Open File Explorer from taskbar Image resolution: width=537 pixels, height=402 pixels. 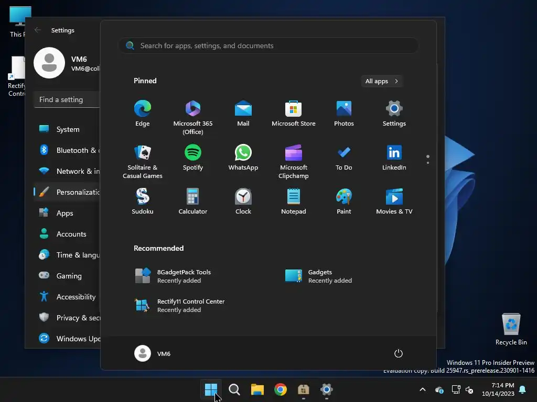(x=257, y=389)
